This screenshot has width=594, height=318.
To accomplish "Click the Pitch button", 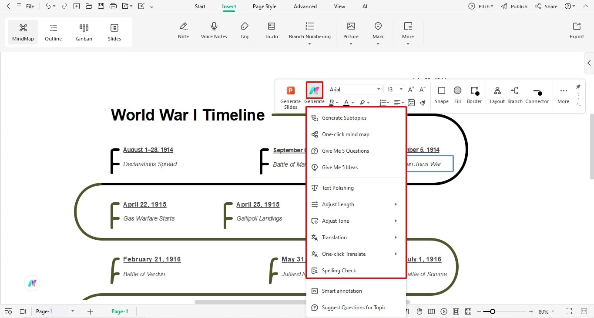I will (481, 7).
